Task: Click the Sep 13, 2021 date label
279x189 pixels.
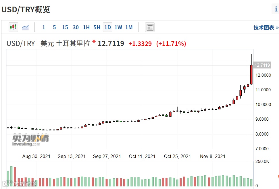Action: (x=72, y=156)
